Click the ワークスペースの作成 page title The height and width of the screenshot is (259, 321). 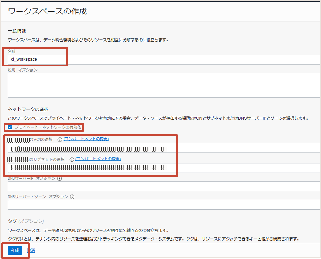tap(47, 12)
